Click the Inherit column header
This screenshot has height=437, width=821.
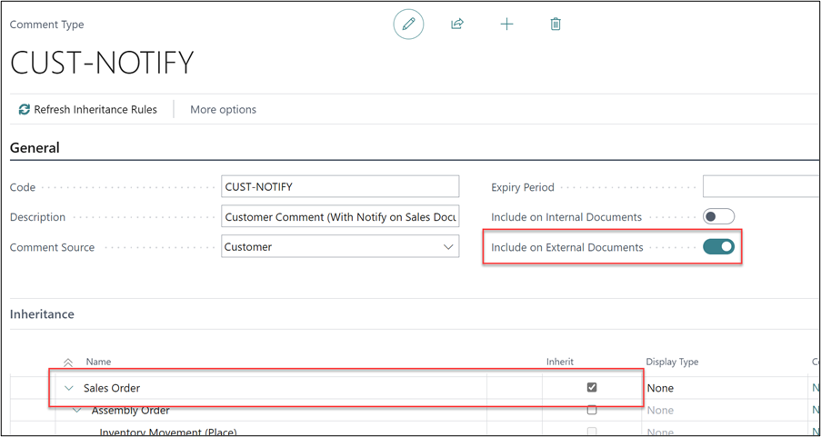560,363
